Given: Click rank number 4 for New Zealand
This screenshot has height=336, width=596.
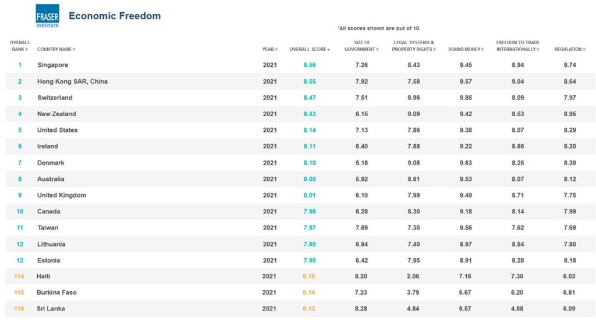Looking at the screenshot, I should coord(20,114).
